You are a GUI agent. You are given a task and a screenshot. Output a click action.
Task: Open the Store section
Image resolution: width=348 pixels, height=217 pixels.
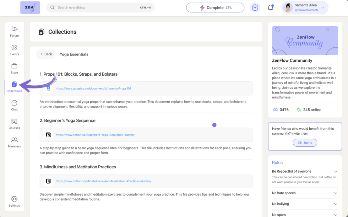tap(14, 68)
